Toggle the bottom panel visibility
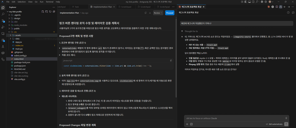This screenshot has height=128, width=296. [x=249, y=2]
